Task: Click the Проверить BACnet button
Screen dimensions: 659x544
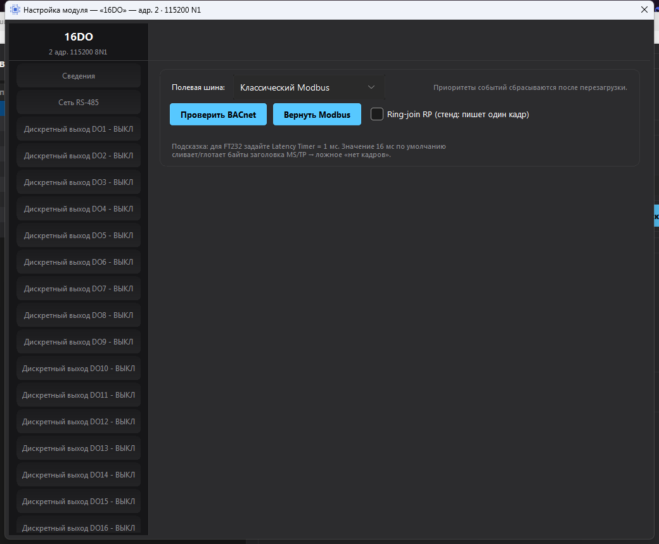Action: pyautogui.click(x=218, y=114)
